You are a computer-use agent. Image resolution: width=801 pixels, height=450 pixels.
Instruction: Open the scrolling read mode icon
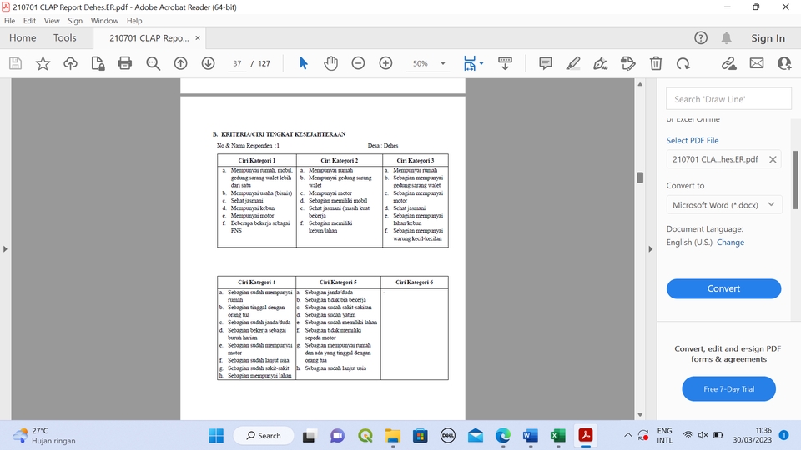click(505, 63)
